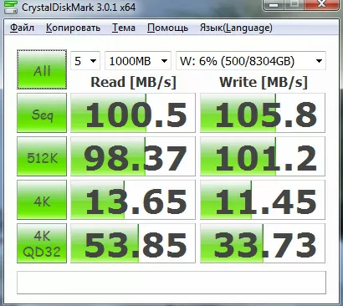Screen dimensions: 343x306
Task: Click the CrystalDiskMark title bar app icon
Action: (x=12, y=8)
